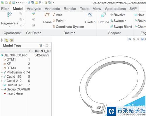This screenshot has height=116, width=146.
Task: Open the Customize Quick Access Toolbar arrow
Action: pos(53,3)
